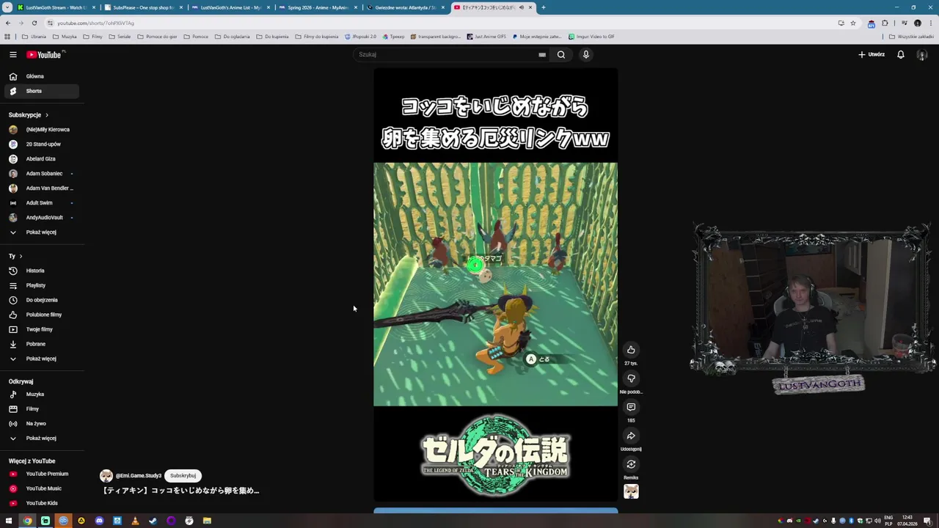Open the Adult Swim subscription
Image resolution: width=939 pixels, height=528 pixels.
pos(41,203)
